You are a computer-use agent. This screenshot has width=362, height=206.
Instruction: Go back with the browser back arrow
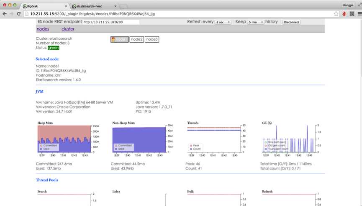tap(4, 14)
